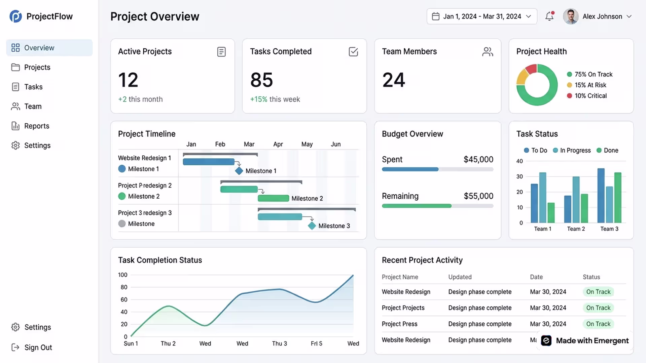The width and height of the screenshot is (646, 363).
Task: Toggle the To Do legend item
Action: (536, 150)
